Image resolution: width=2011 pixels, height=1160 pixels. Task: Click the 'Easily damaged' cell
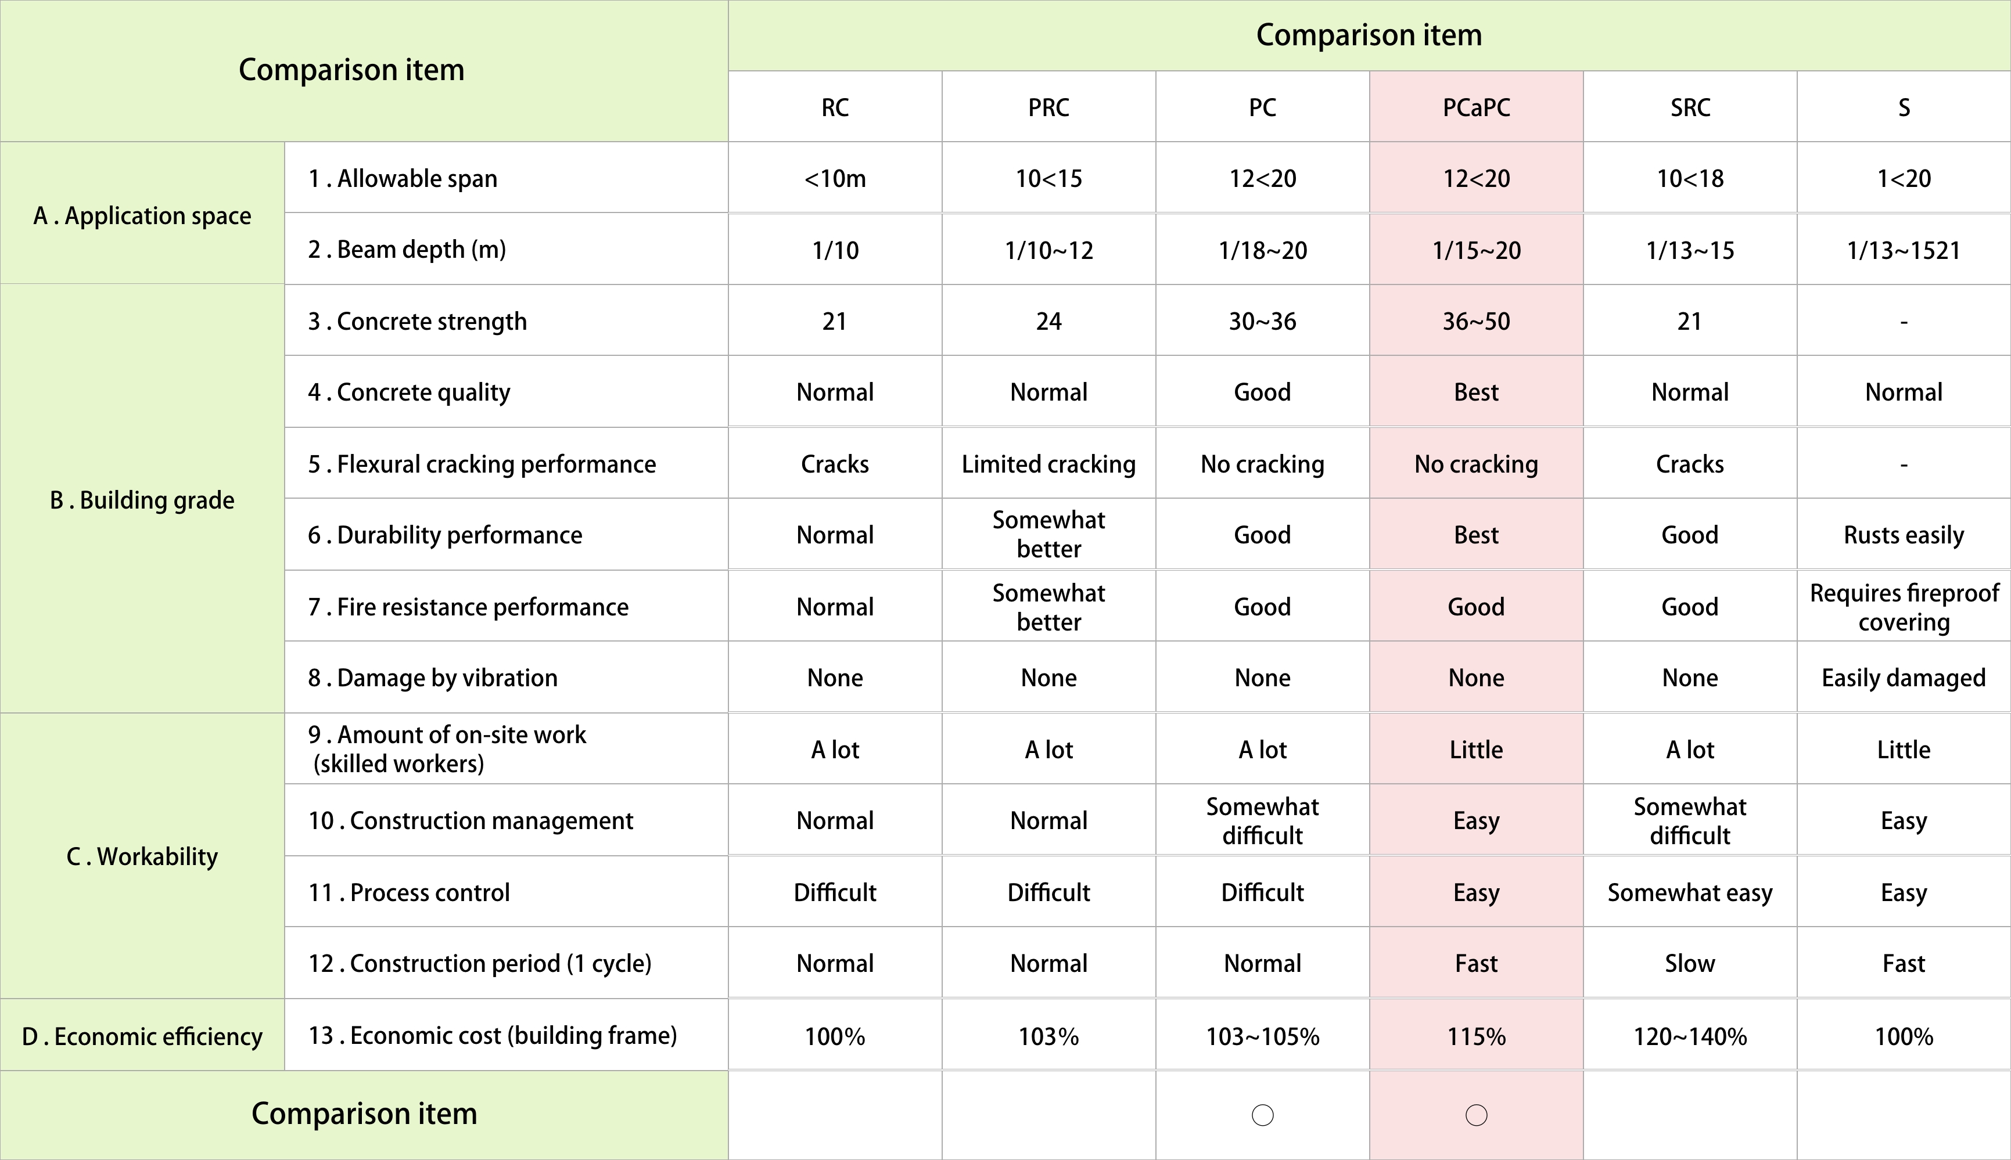[1904, 677]
